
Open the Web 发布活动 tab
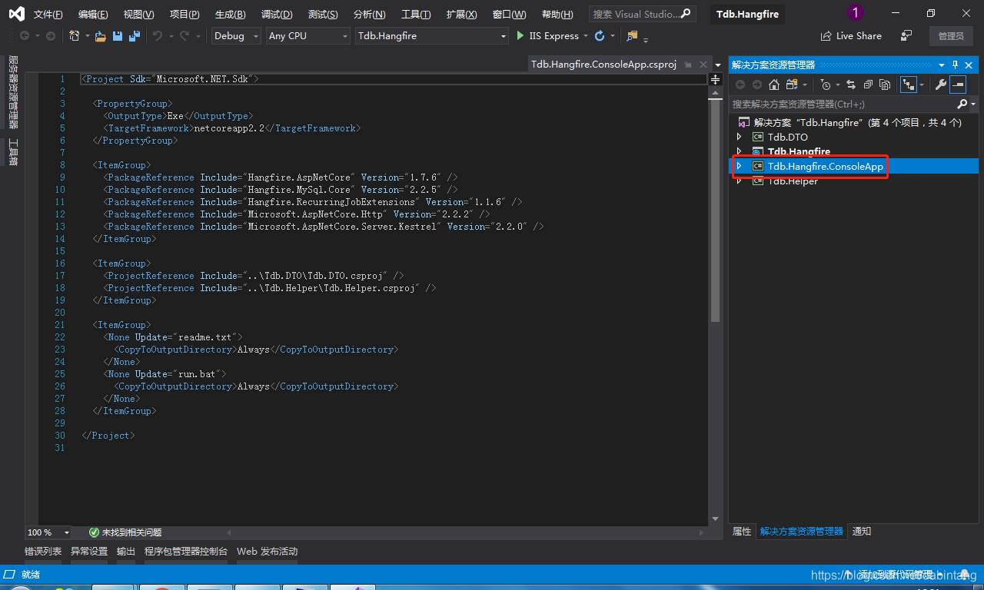pos(267,551)
